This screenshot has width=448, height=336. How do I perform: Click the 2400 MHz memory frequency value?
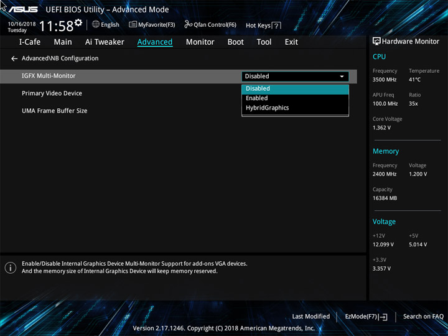click(385, 174)
